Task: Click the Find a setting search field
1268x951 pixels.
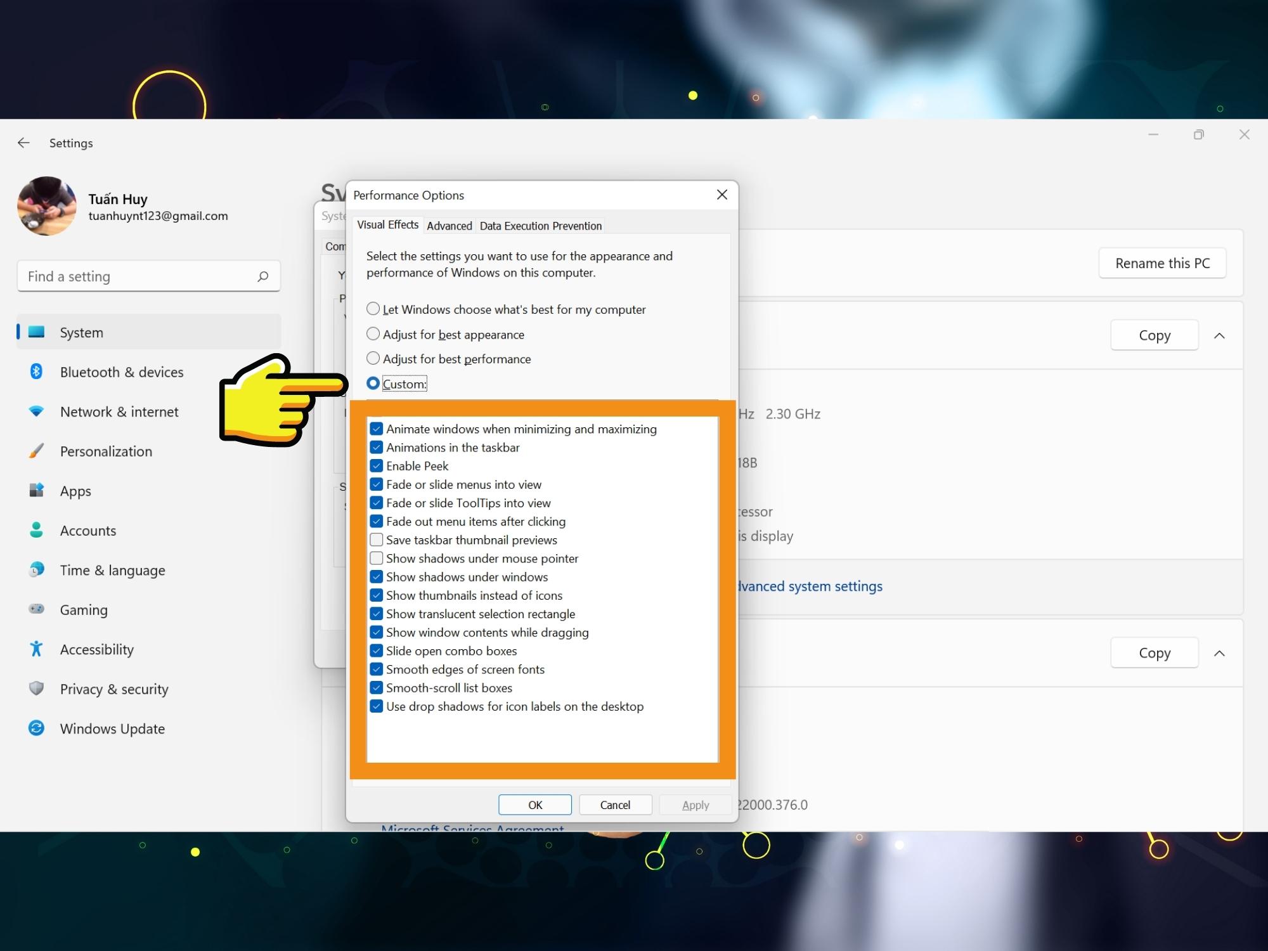Action: point(148,276)
